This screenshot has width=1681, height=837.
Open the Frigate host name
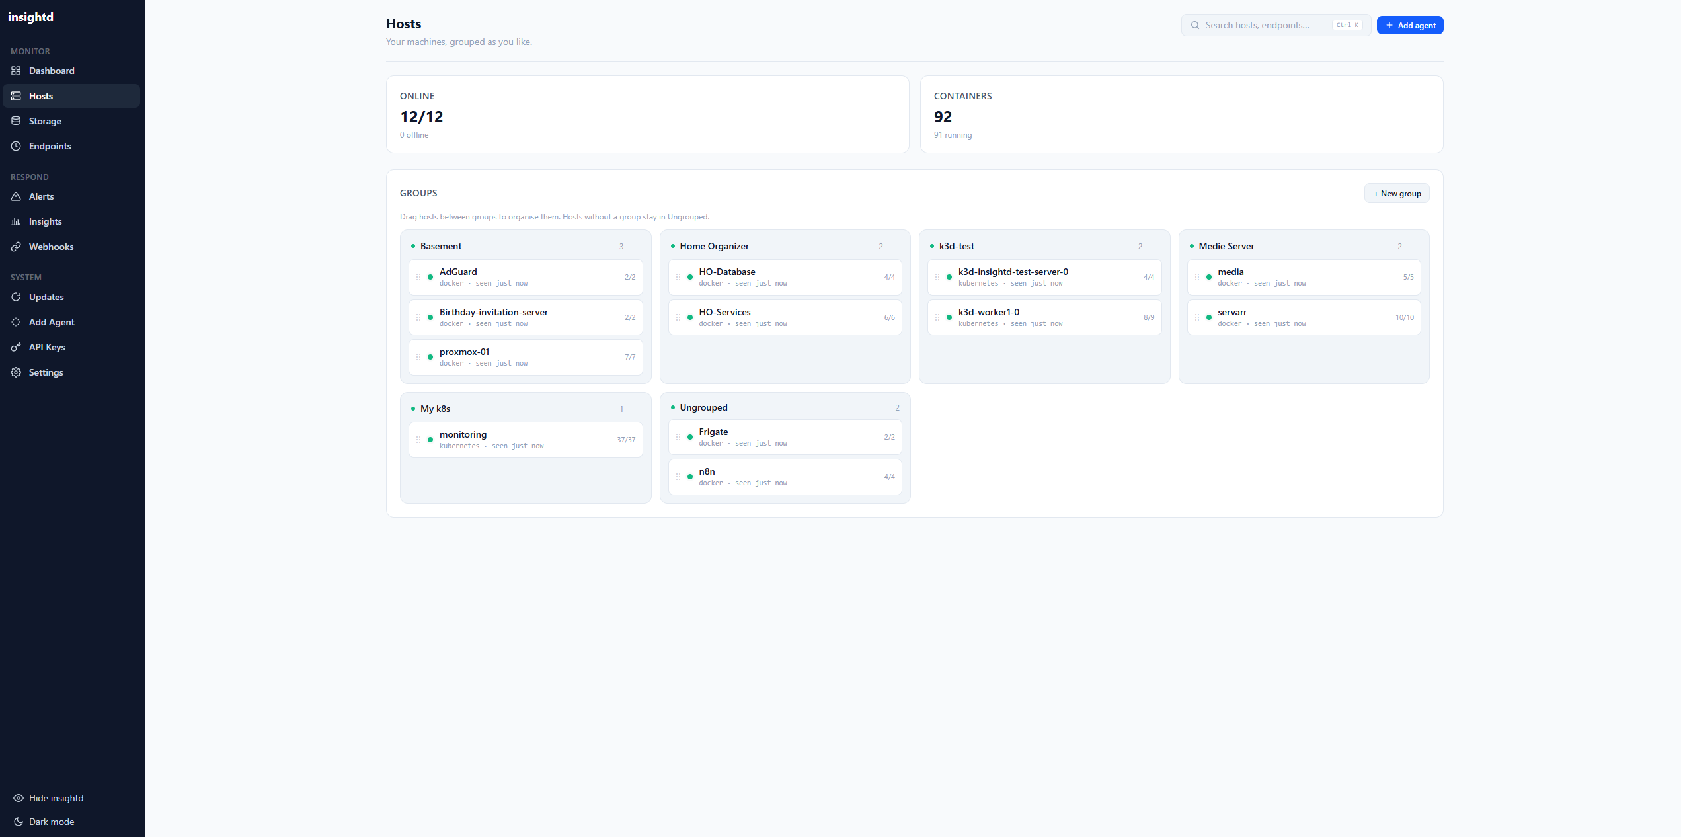click(713, 432)
